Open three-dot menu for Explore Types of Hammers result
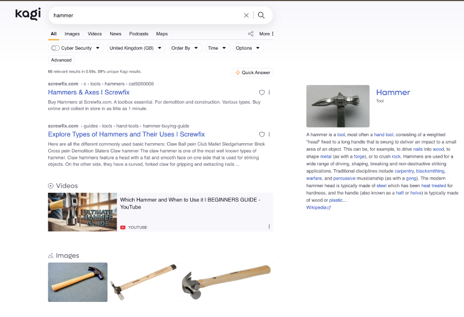 269,134
